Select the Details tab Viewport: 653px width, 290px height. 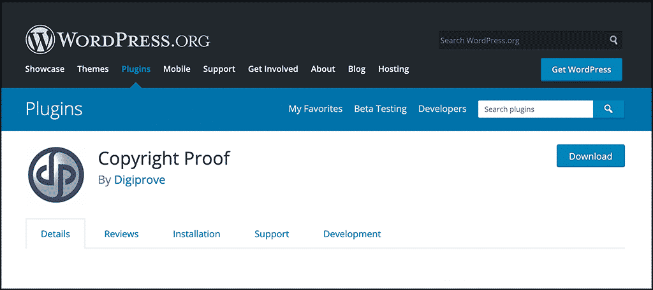pyautogui.click(x=55, y=234)
